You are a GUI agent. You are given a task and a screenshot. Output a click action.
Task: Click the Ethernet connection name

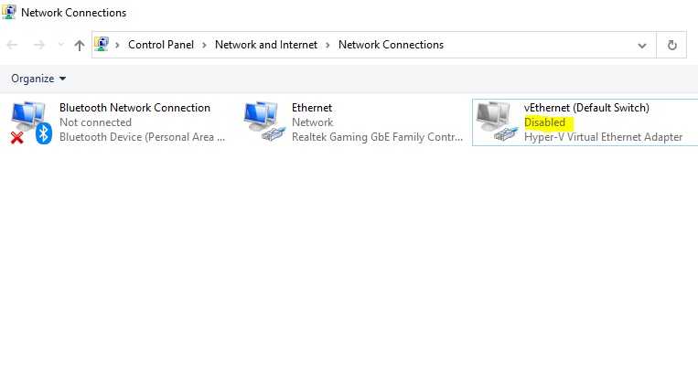pyautogui.click(x=312, y=108)
